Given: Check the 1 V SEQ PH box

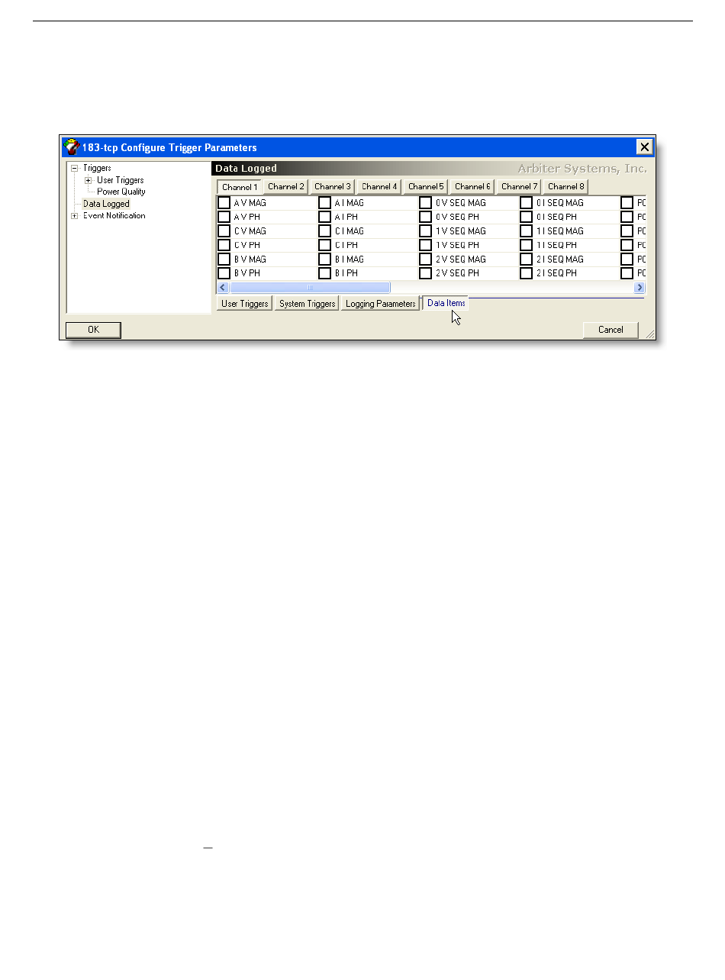Looking at the screenshot, I should 426,245.
